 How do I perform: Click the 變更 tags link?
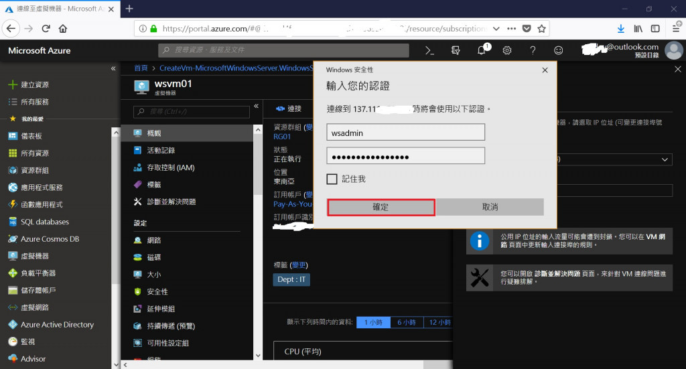299,265
